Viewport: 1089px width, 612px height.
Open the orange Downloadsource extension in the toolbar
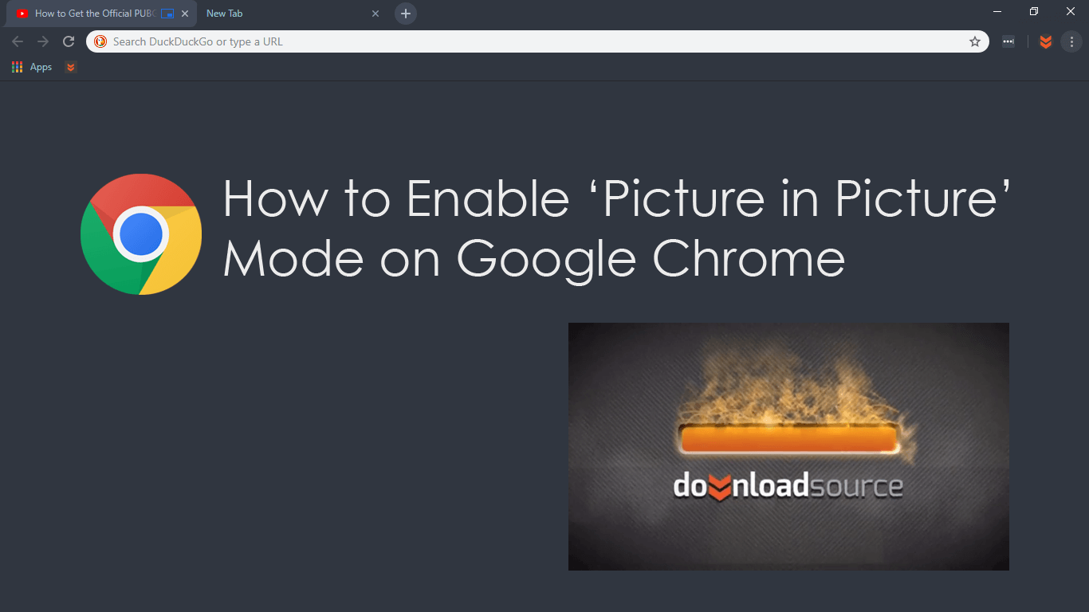tap(1046, 41)
